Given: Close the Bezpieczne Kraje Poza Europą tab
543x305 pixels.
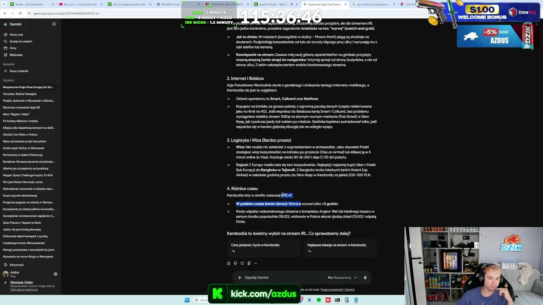Looking at the screenshot, I should tap(345, 4).
